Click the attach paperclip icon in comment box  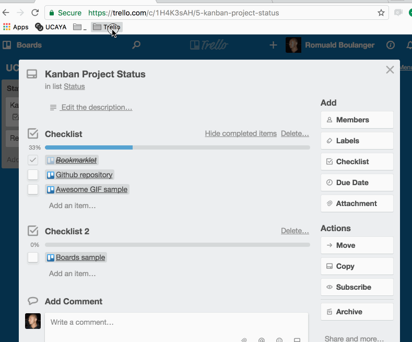244,339
